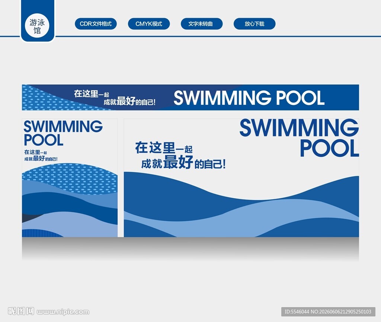Click the ID:5546044 NO label
The width and height of the screenshot is (381, 322).
(328, 312)
